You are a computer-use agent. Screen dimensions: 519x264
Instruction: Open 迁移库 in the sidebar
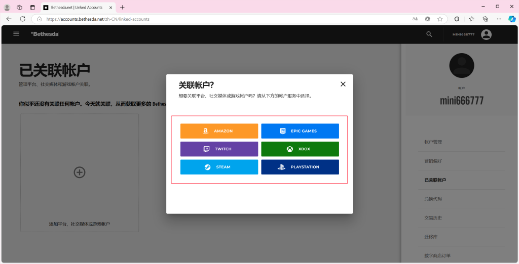pyautogui.click(x=431, y=237)
